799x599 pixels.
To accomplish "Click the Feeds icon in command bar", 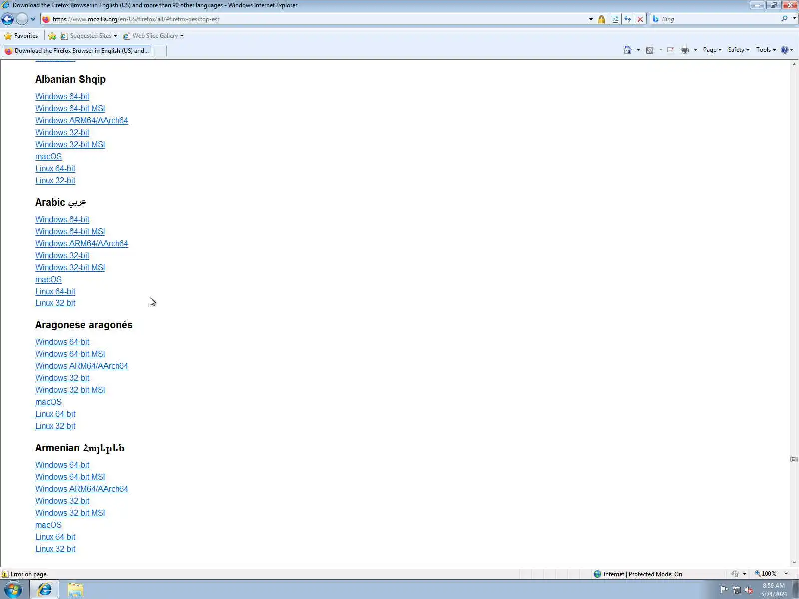I will click(x=650, y=50).
